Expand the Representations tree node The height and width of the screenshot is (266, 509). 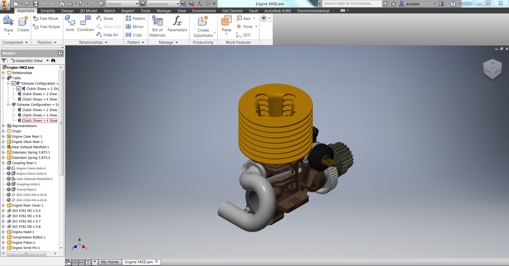pos(3,126)
